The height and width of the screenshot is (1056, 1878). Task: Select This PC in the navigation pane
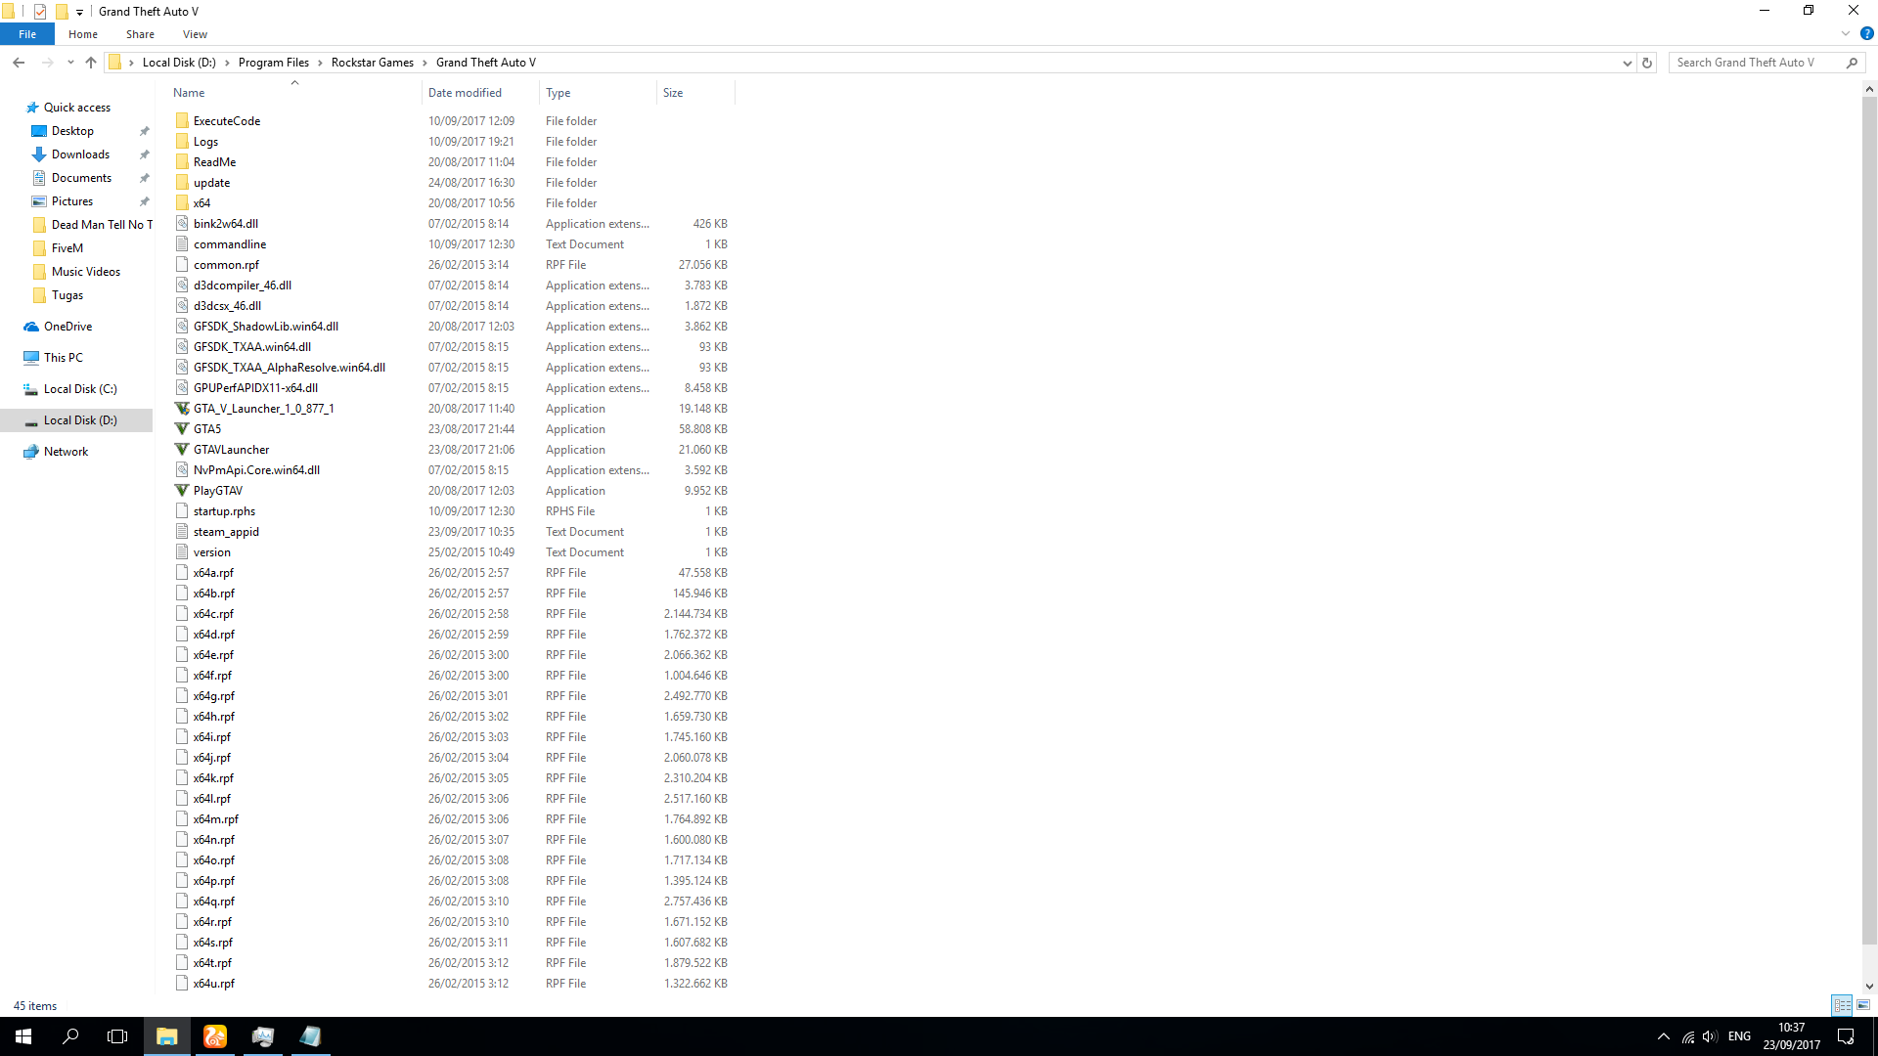coord(63,358)
